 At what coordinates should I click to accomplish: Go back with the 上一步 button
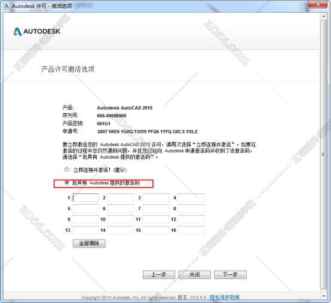click(x=159, y=275)
